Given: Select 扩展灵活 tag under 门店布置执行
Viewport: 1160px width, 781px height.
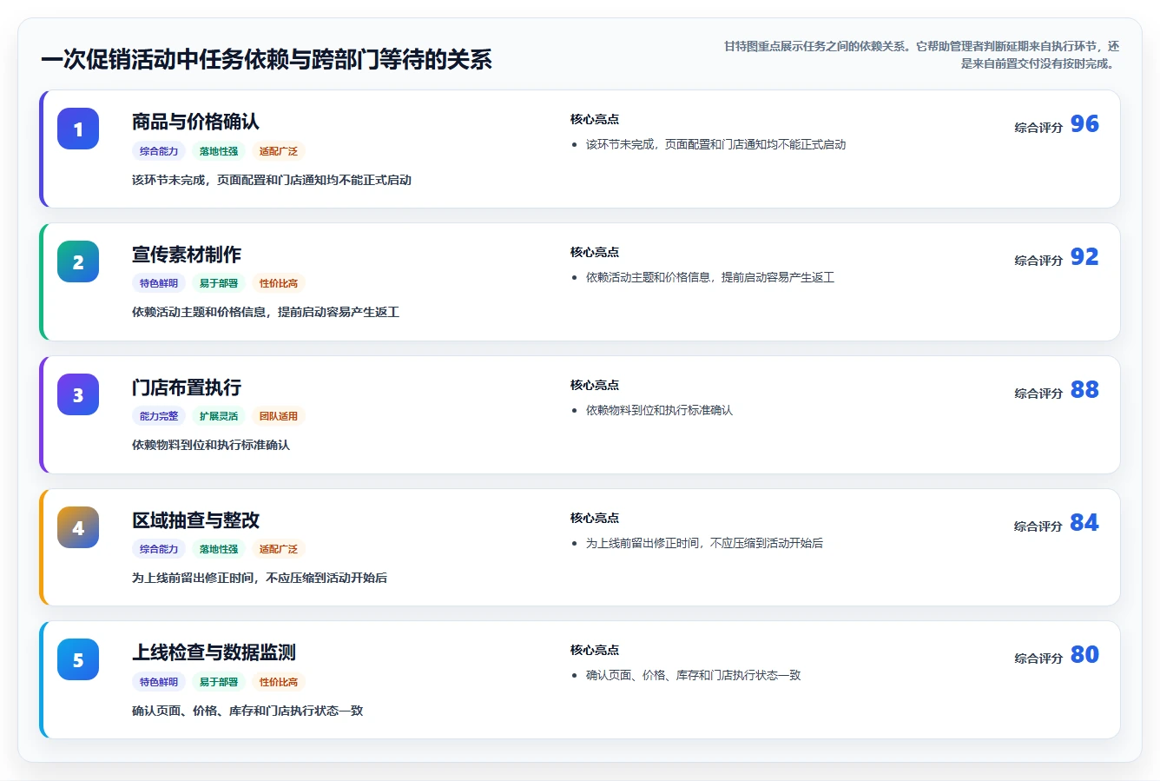Looking at the screenshot, I should click(x=219, y=416).
